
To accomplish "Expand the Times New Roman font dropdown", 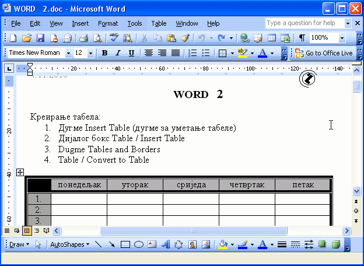I will (x=68, y=53).
